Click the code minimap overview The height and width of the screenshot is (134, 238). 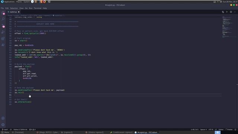click(227, 27)
